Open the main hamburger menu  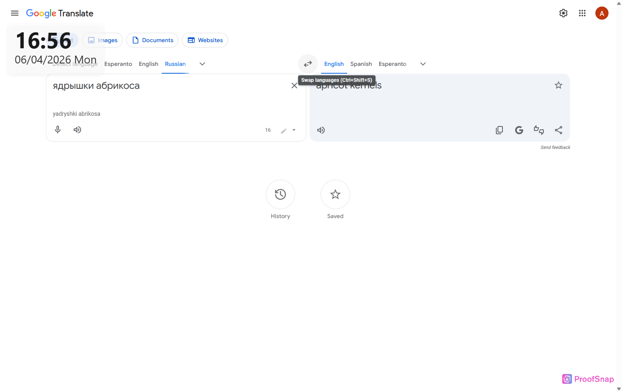point(15,13)
